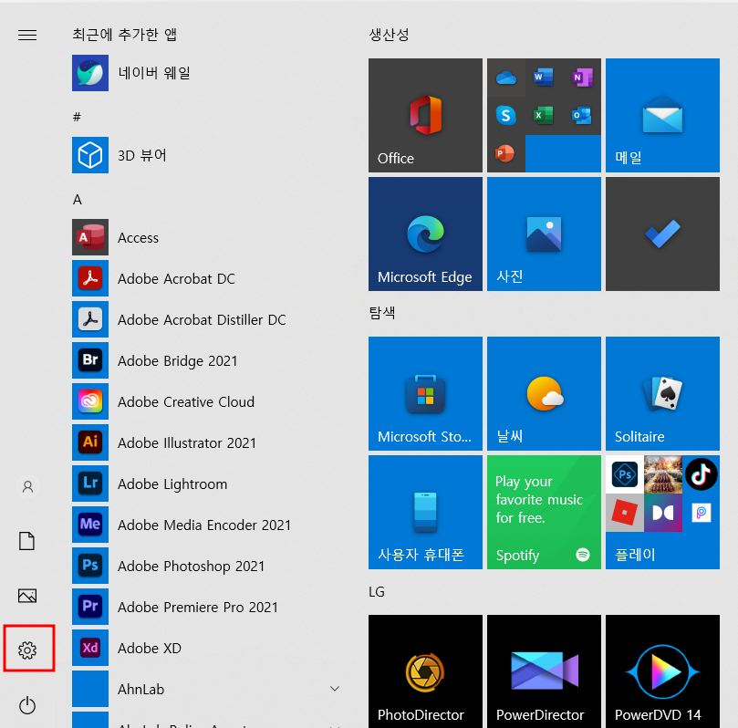Launch 3D 뷰어 app
This screenshot has height=728, width=738.
tap(207, 155)
